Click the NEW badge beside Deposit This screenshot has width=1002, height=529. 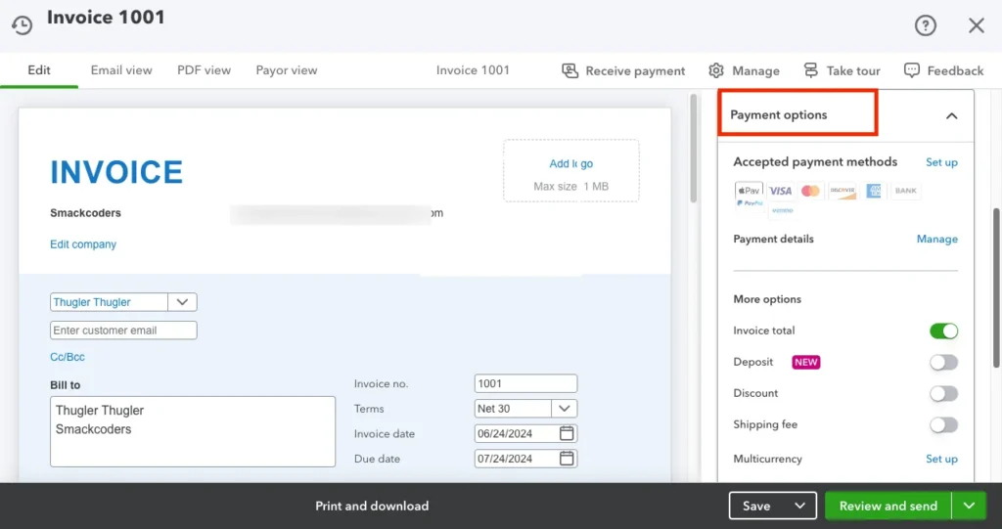[x=806, y=362]
